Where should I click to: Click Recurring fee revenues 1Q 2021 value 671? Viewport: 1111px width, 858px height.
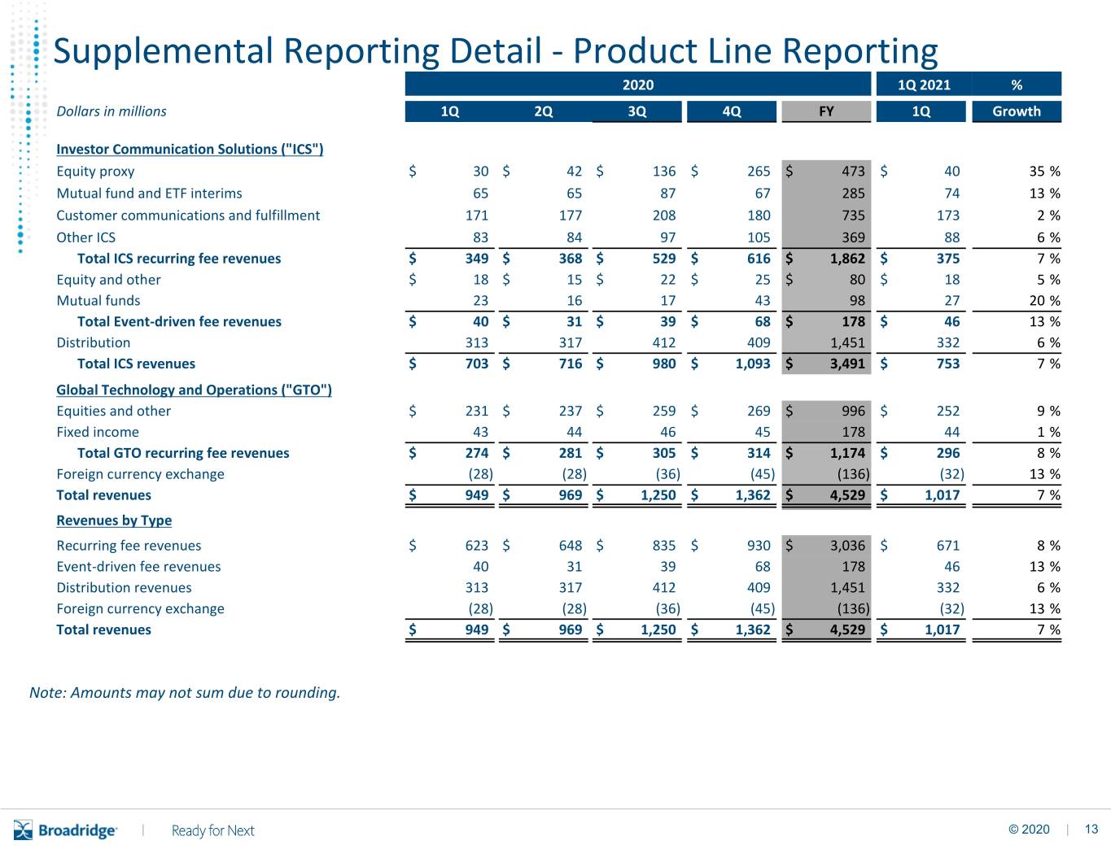coord(948,546)
